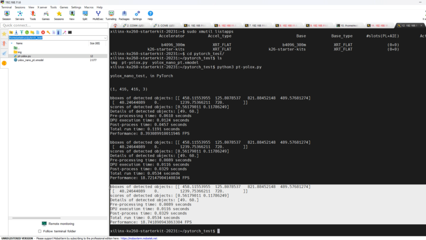Refresh the SFTP file listing
Screen dimensions: 426x240
click(27, 32)
